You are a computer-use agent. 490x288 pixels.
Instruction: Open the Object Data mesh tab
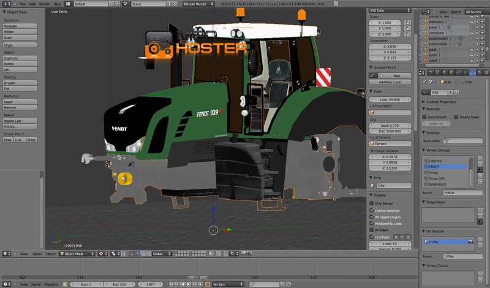[472, 72]
